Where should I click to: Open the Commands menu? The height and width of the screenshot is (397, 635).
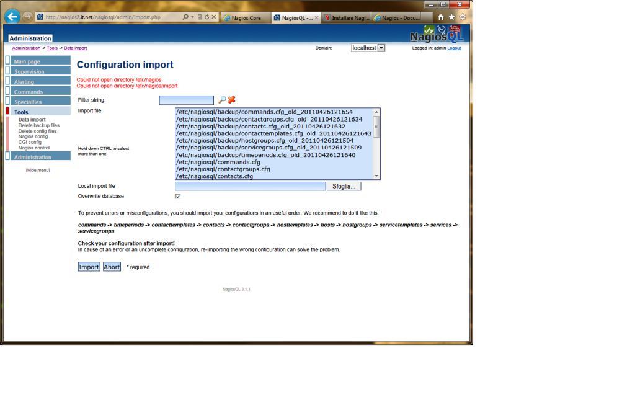pos(40,91)
